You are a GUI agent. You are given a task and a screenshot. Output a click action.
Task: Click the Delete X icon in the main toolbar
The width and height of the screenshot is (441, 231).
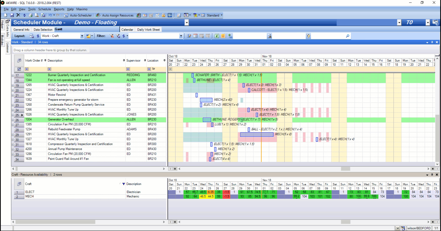click(x=18, y=15)
